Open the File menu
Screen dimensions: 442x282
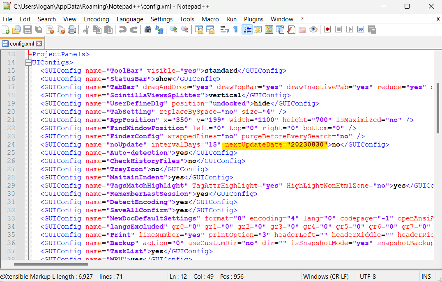[8, 19]
